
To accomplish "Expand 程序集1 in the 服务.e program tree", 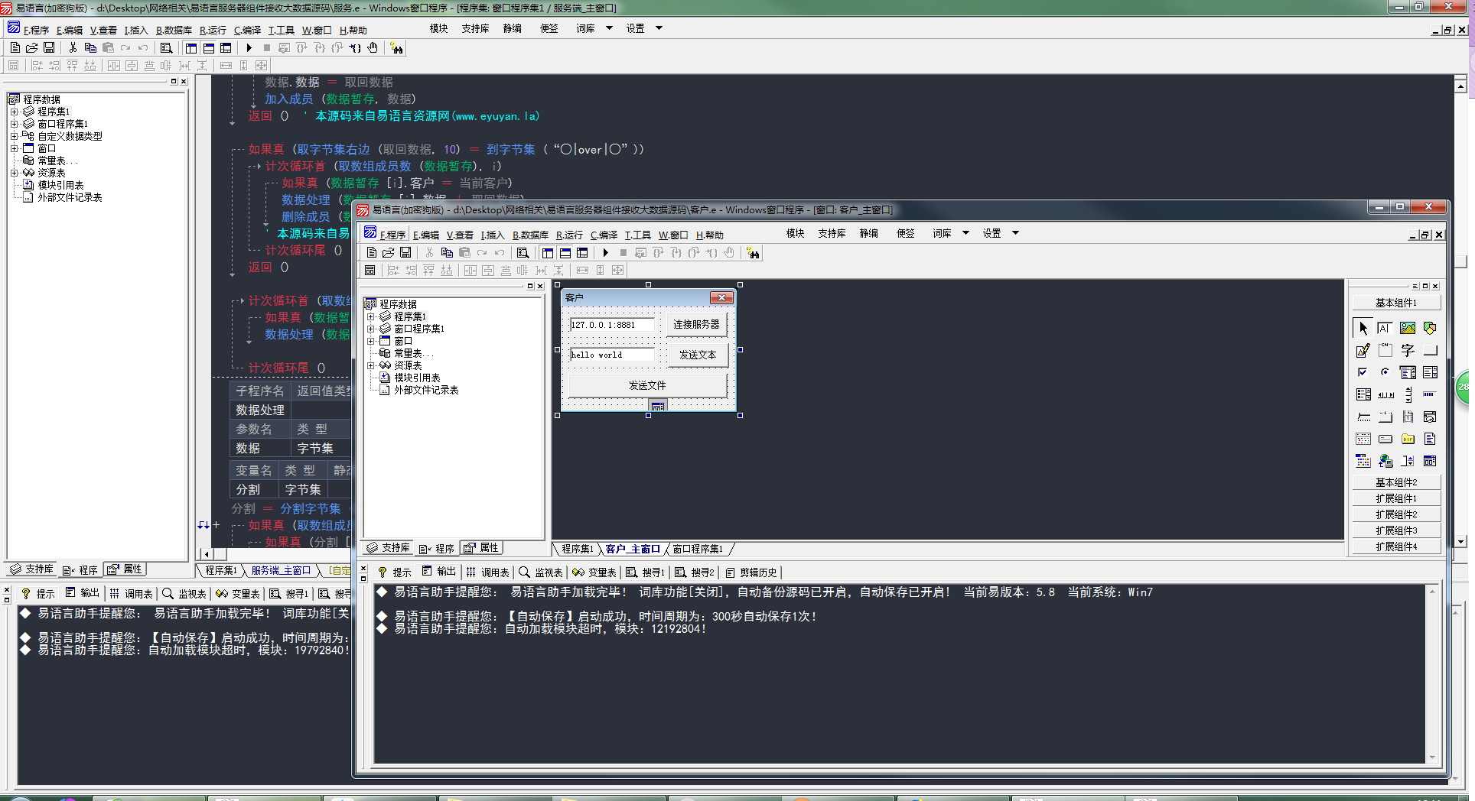I will 15,112.
